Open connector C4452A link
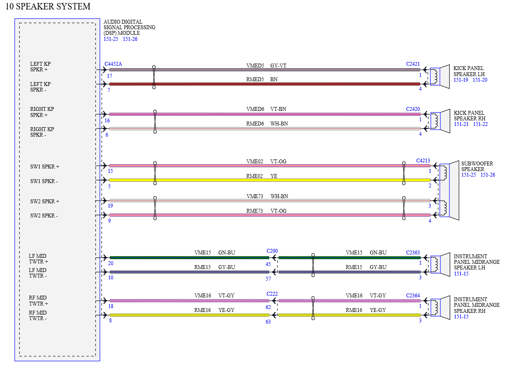 click(x=113, y=64)
